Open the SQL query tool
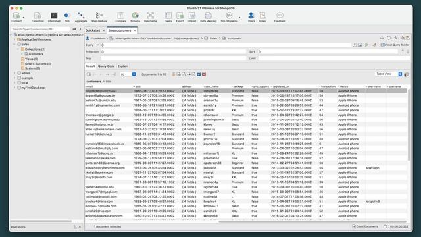The width and height of the screenshot is (421, 237). [67, 17]
